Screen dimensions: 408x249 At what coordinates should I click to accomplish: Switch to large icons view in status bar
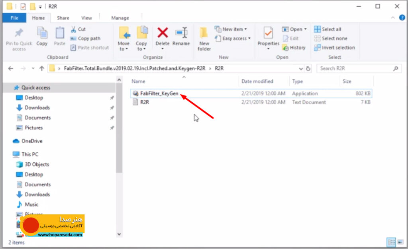[400, 242]
